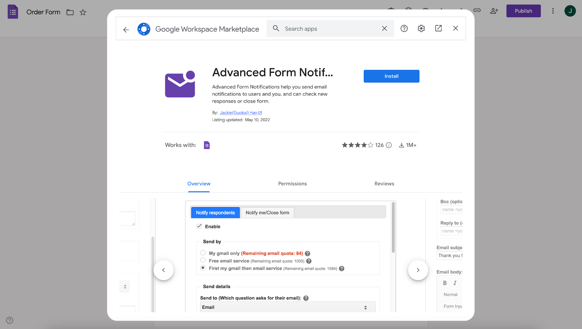Click the Advanced Form Notif... app title
This screenshot has width=582, height=329.
point(272,73)
